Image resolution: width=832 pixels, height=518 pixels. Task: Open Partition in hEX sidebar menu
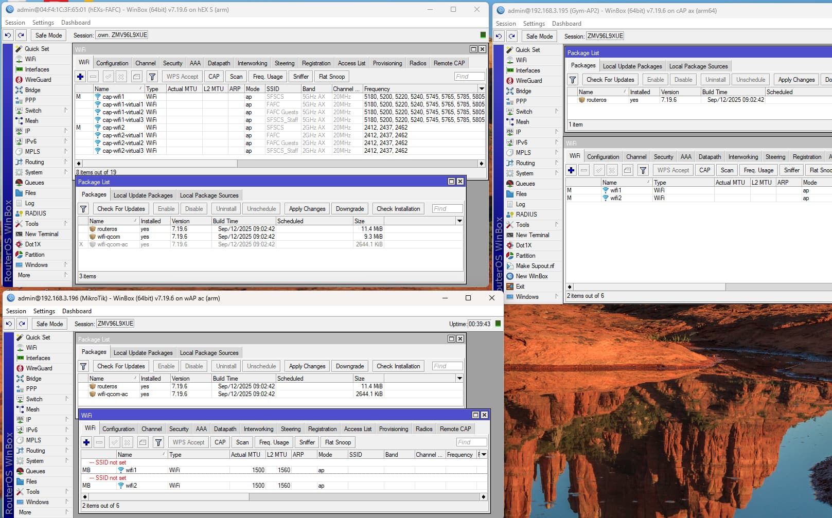click(x=34, y=255)
